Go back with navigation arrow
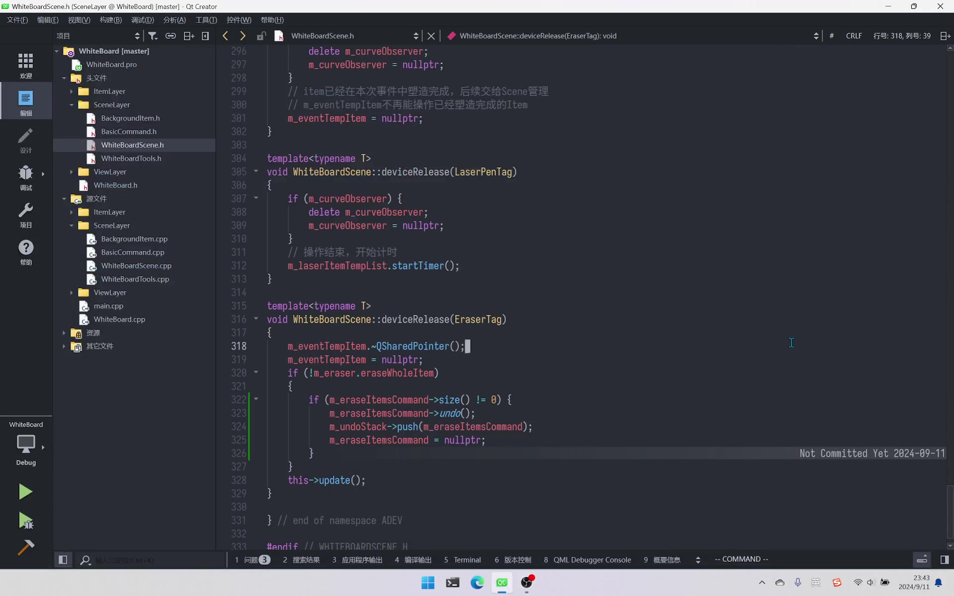Image resolution: width=954 pixels, height=596 pixels. (x=226, y=36)
